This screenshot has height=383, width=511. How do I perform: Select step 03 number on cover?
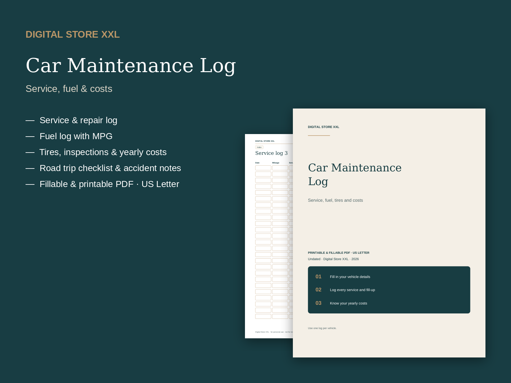click(318, 303)
